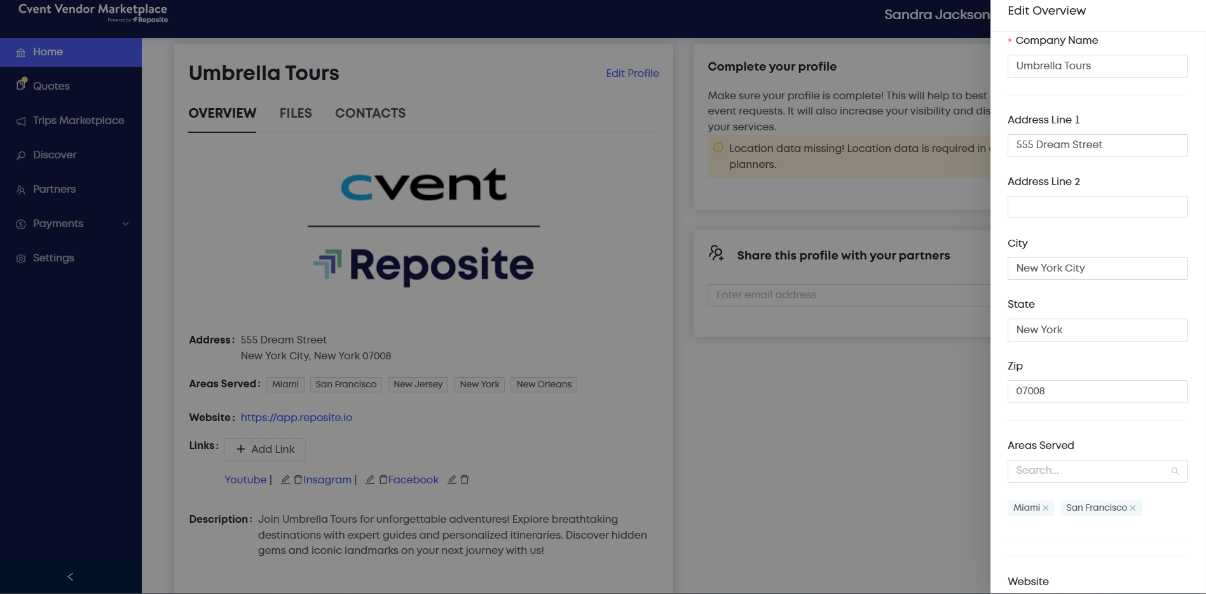1206x594 pixels.
Task: Click the trash icon just before Insagram link
Action: (x=298, y=480)
